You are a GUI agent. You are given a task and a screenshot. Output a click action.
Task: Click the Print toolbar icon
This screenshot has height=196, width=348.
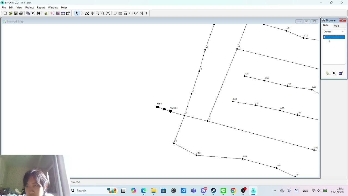(x=21, y=13)
